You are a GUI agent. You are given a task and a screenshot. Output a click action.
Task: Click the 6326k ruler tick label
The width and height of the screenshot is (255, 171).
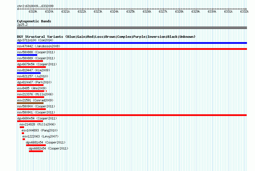147,11
